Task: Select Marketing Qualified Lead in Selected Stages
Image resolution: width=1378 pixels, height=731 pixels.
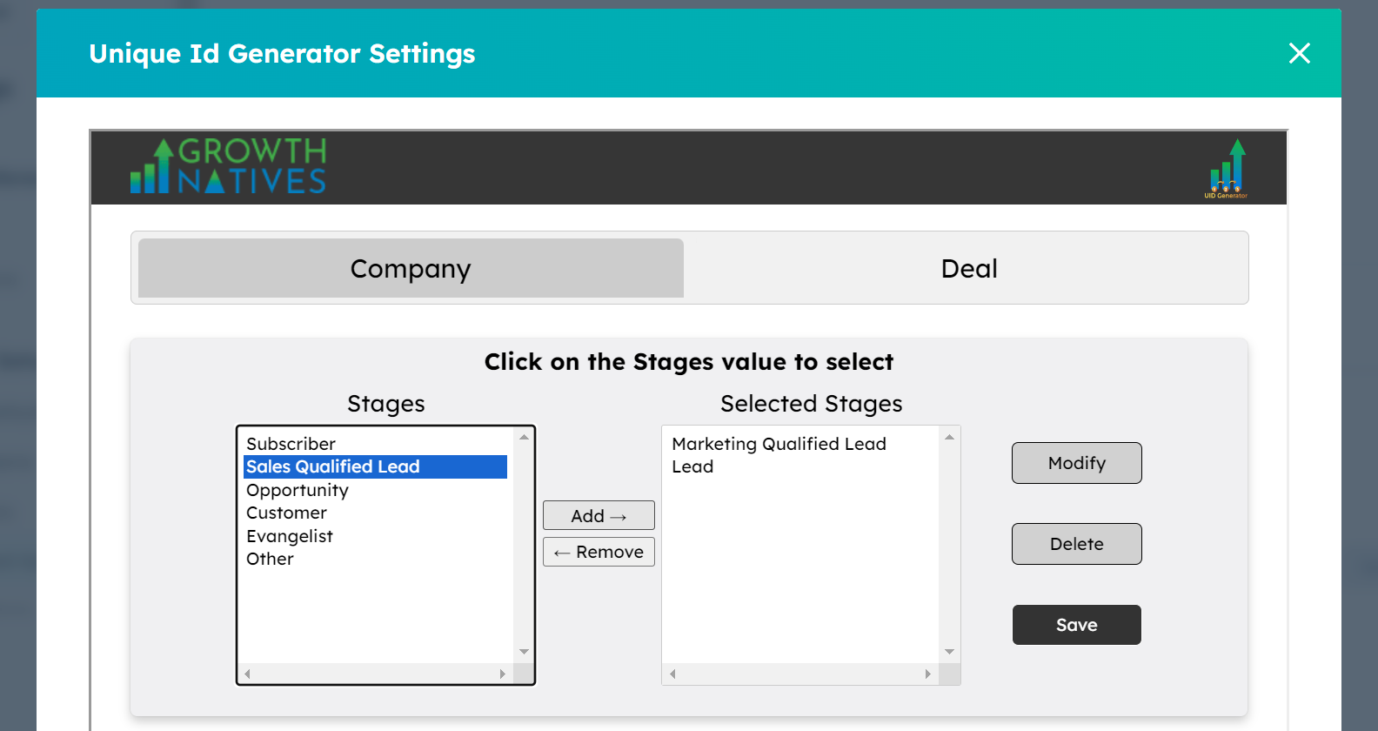Action: pyautogui.click(x=779, y=444)
